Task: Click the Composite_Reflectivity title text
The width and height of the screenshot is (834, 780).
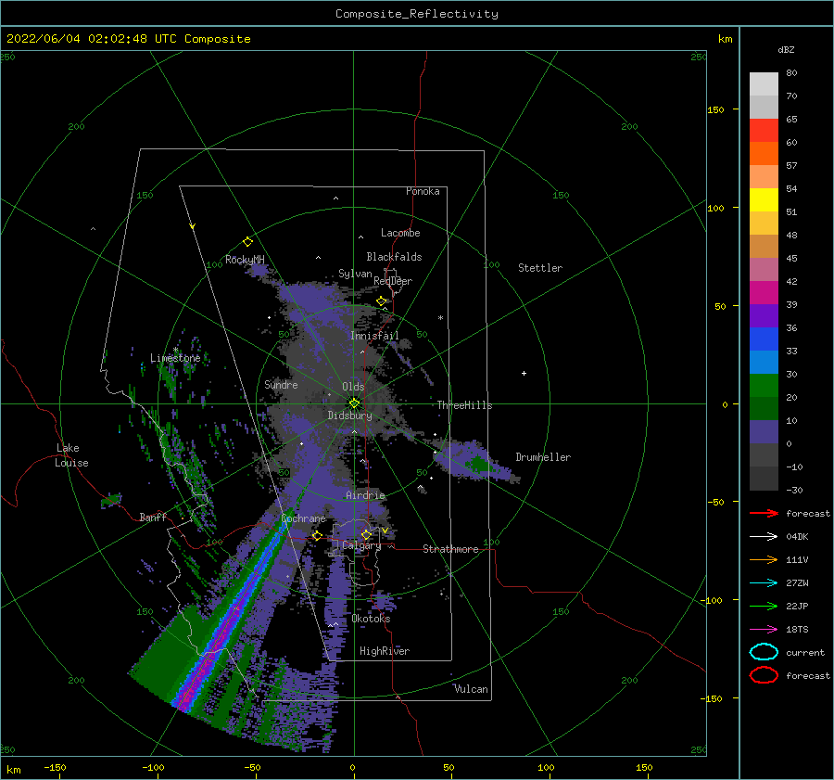Action: coord(417,14)
